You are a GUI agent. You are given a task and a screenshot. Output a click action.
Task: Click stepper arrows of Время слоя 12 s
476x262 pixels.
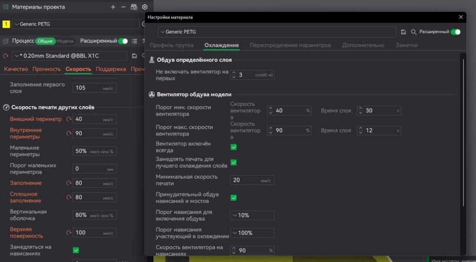360,131
